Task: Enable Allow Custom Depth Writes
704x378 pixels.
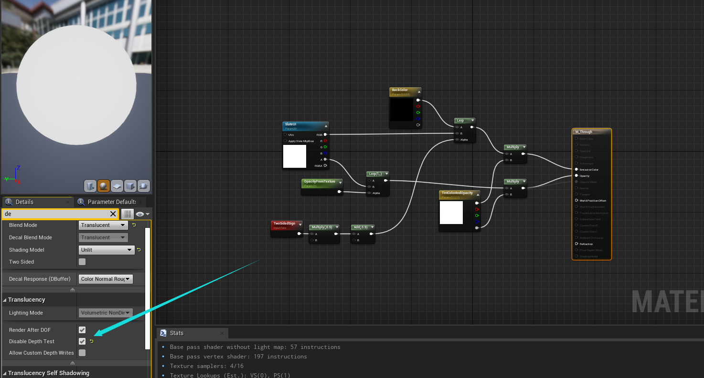Action: (82, 352)
